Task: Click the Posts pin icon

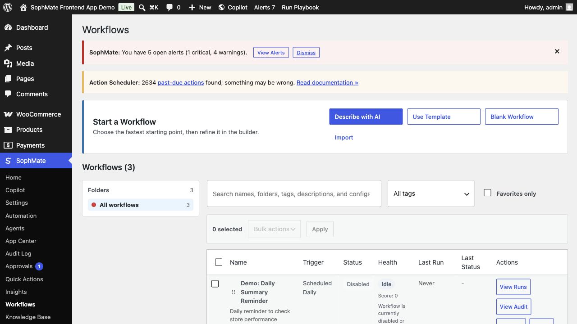Action: click(x=8, y=48)
